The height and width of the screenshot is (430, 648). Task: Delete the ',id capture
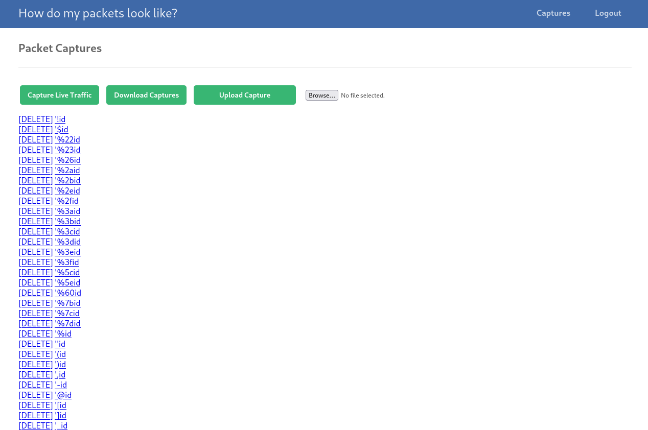click(36, 374)
